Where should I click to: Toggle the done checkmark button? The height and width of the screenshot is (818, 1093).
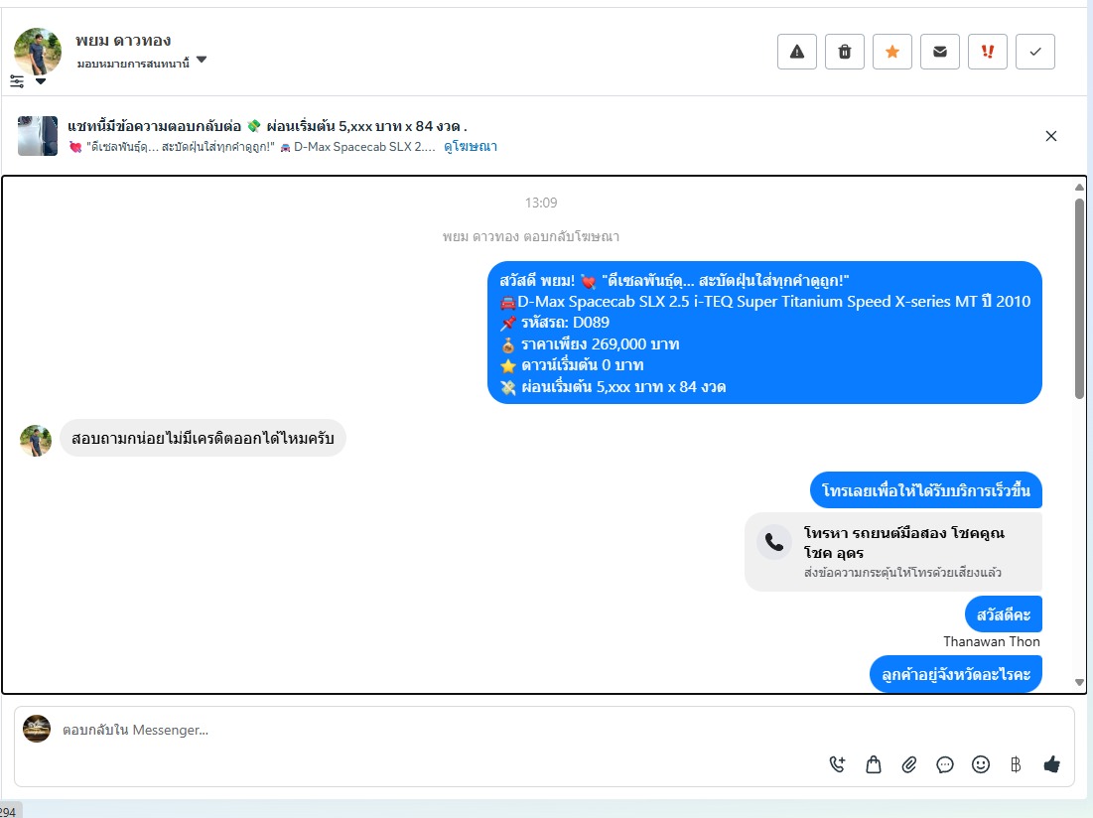point(1035,52)
